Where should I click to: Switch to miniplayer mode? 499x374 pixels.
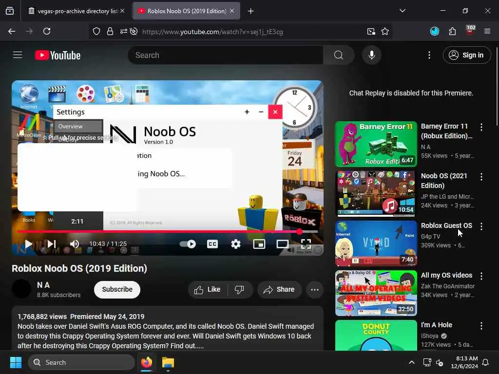pyautogui.click(x=259, y=244)
